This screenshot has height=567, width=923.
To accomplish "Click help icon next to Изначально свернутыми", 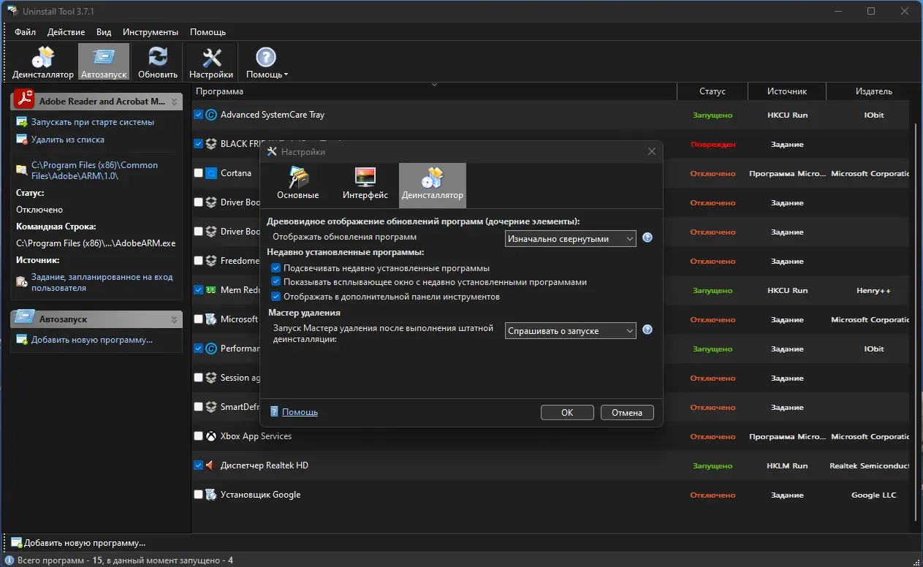I will pyautogui.click(x=647, y=237).
